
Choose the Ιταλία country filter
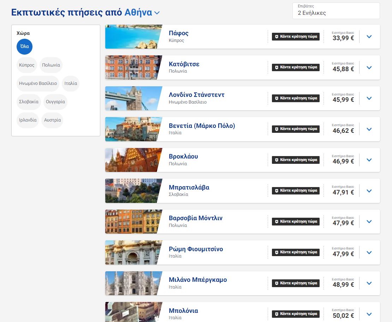(x=71, y=83)
